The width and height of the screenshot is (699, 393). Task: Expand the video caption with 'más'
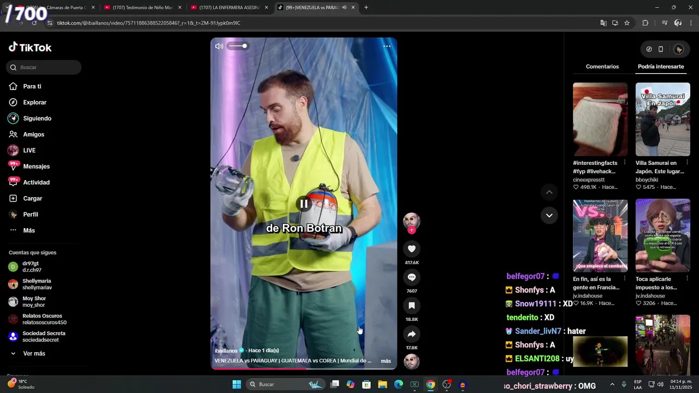pyautogui.click(x=386, y=361)
